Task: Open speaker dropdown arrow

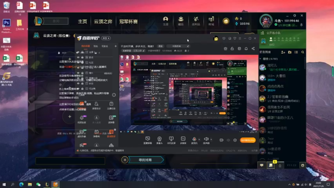Action: click(x=211, y=140)
